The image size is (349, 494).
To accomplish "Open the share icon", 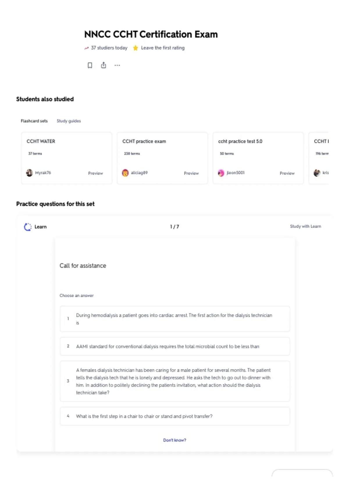I will 104,65.
